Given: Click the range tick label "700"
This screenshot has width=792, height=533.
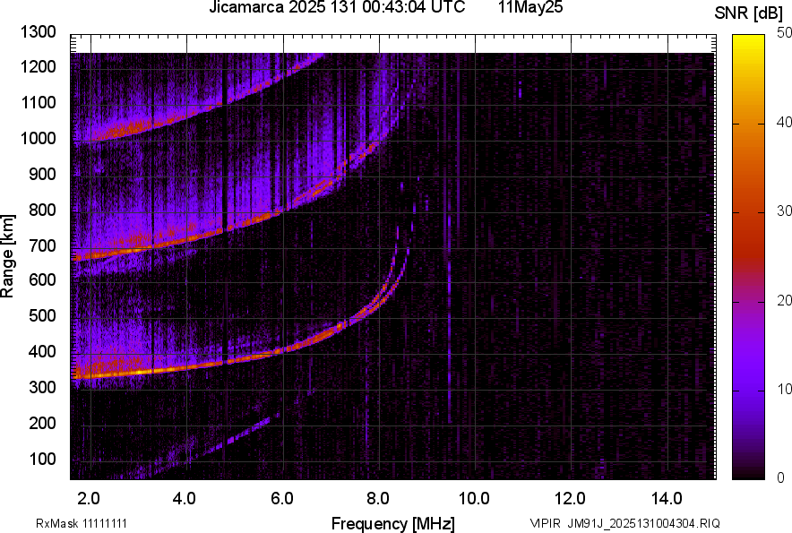Looking at the screenshot, I should click(42, 245).
